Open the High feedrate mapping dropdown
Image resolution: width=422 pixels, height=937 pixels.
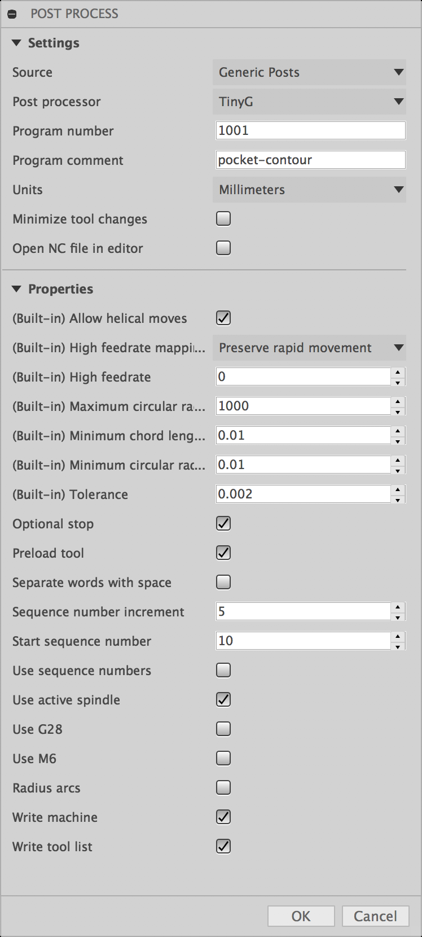pos(309,348)
